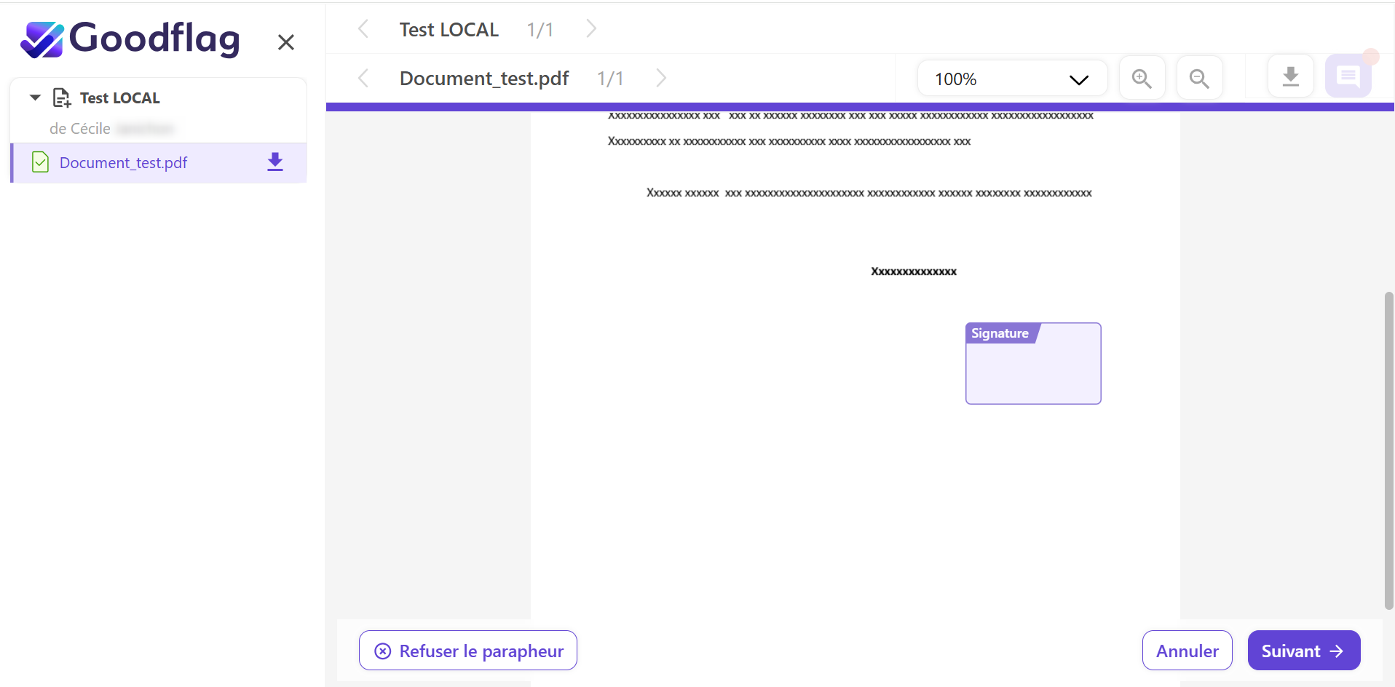Viewport: 1395px width, 687px height.
Task: Open the 100% zoom level dropdown
Action: [x=1011, y=79]
